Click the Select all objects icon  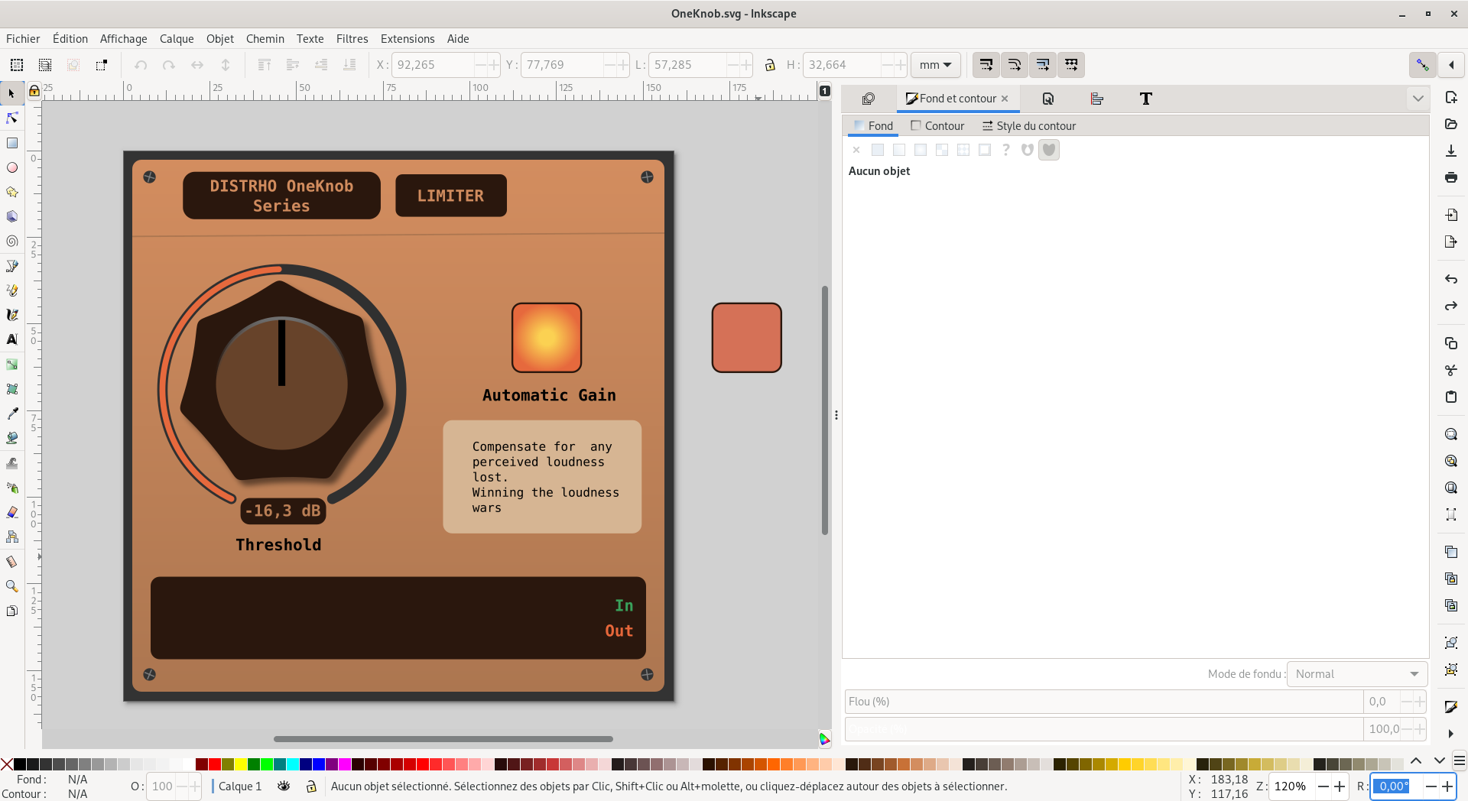(17, 65)
